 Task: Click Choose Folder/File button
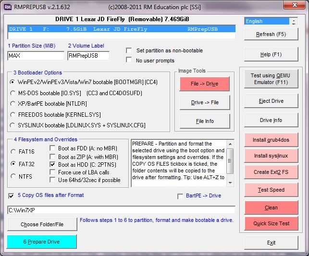(x=42, y=224)
